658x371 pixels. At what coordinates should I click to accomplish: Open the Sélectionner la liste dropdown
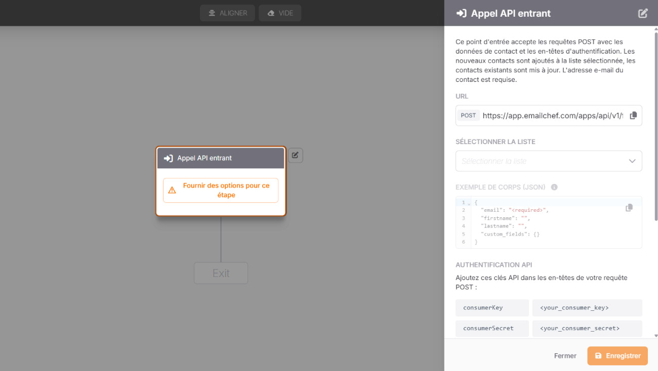click(x=549, y=161)
